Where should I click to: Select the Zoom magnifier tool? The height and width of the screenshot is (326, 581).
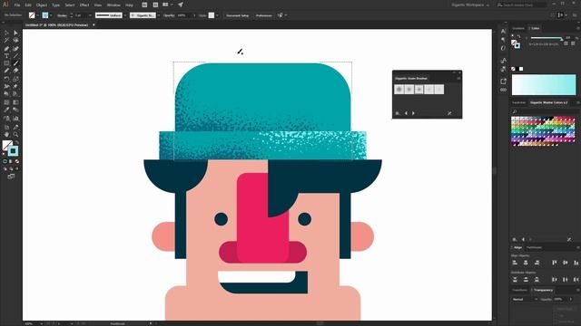(x=15, y=135)
